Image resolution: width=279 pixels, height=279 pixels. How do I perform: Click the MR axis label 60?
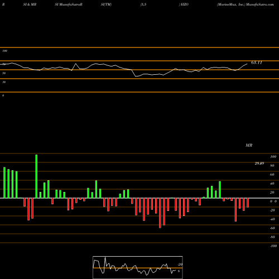[272, 175]
